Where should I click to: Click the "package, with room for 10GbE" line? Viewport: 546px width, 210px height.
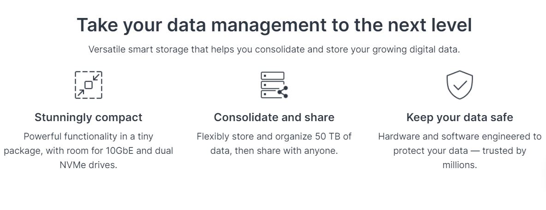pos(89,151)
